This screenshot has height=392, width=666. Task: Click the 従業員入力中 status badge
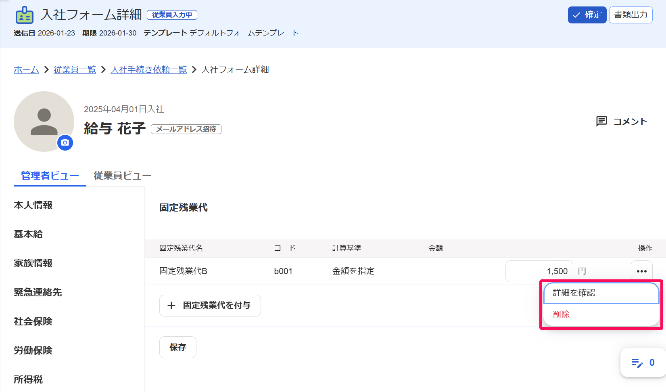pos(172,15)
